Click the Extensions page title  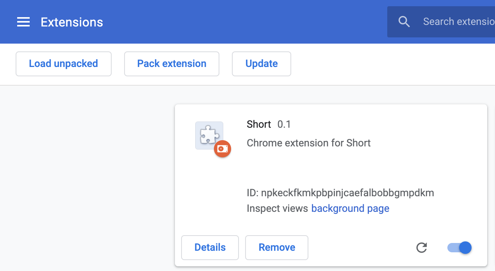[72, 22]
